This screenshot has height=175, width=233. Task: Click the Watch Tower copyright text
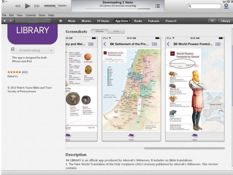click(x=29, y=90)
